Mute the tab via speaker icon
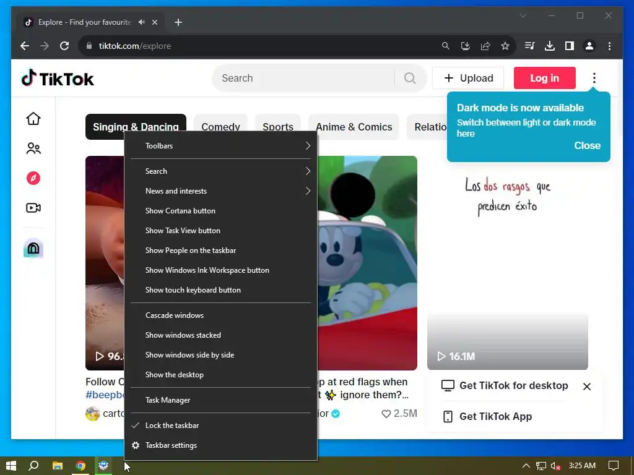The height and width of the screenshot is (475, 634). [x=142, y=22]
